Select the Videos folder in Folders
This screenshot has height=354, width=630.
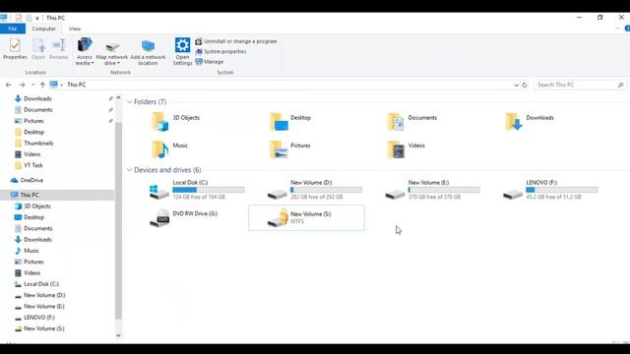(x=407, y=148)
